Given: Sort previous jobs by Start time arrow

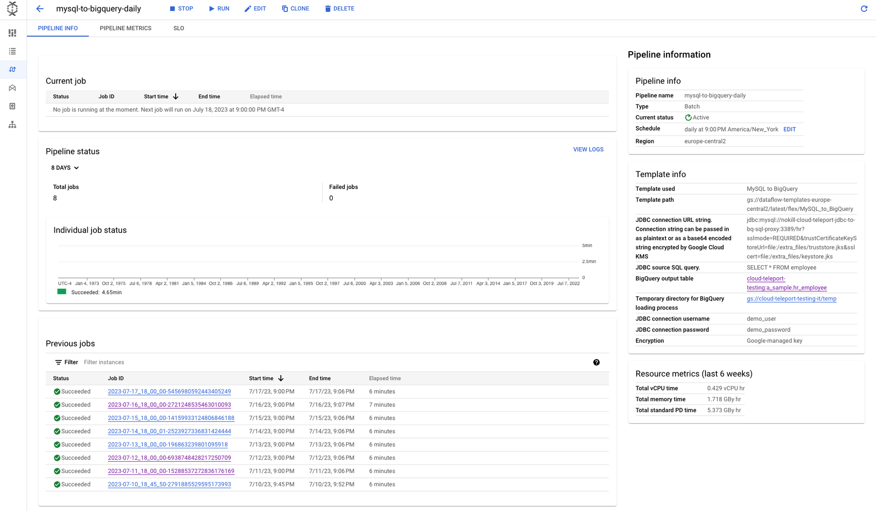Looking at the screenshot, I should (281, 379).
